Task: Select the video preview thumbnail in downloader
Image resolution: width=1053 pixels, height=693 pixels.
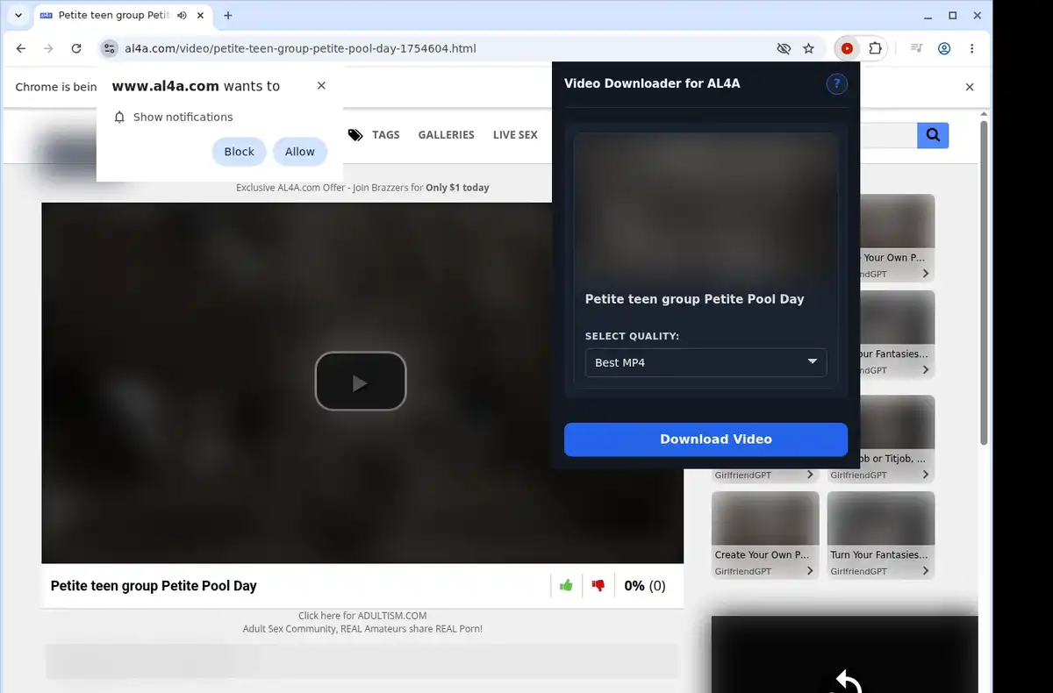Action: [706, 207]
